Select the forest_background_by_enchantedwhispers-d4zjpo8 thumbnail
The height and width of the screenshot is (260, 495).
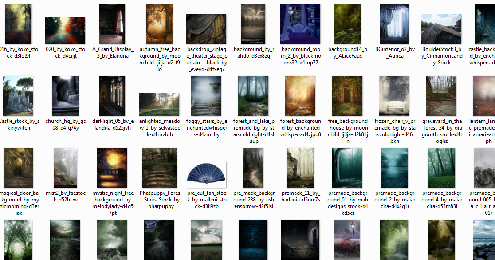[300, 96]
